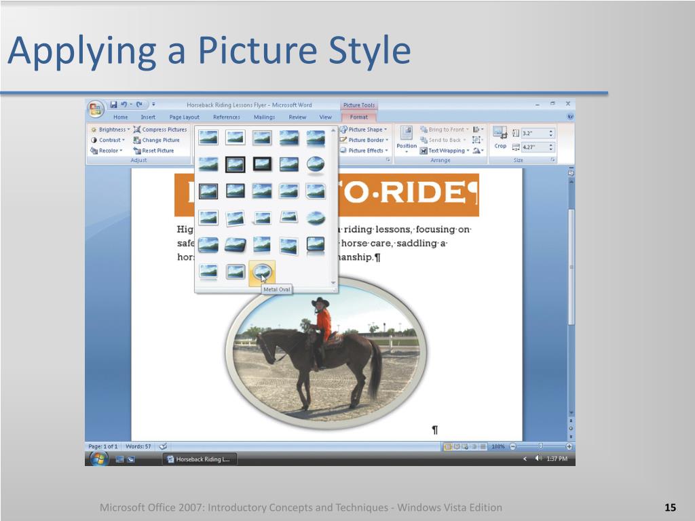Show hidden tray icons with the arrow
Image resolution: width=695 pixels, height=521 pixels.
click(525, 459)
